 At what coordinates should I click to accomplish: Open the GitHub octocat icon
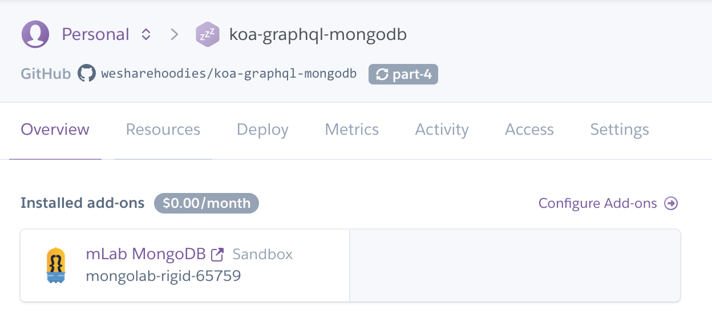[87, 74]
